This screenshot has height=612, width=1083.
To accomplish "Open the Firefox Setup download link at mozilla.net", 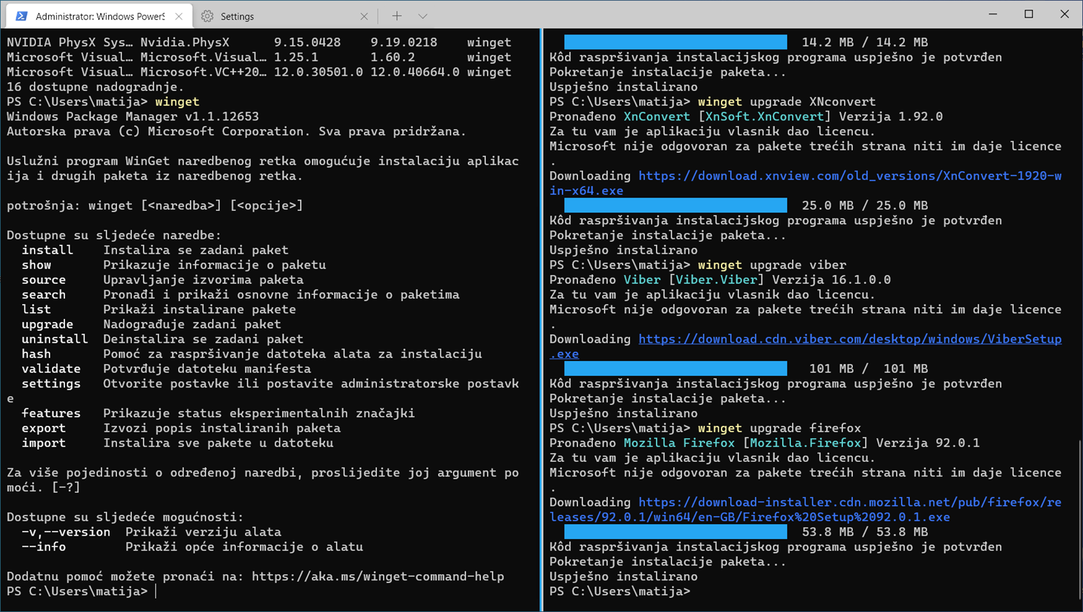I will pos(805,509).
